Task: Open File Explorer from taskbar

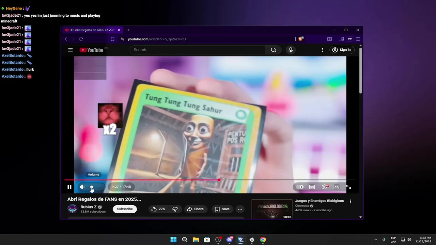Action: point(196,240)
